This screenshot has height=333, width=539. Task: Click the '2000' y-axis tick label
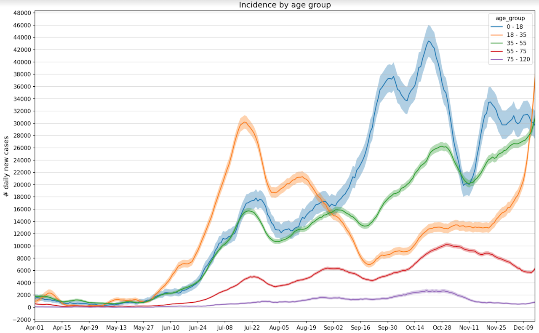pos(24,295)
